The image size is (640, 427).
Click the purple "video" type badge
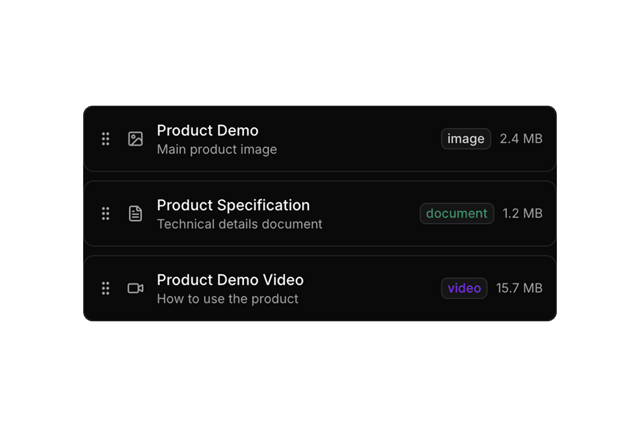464,288
